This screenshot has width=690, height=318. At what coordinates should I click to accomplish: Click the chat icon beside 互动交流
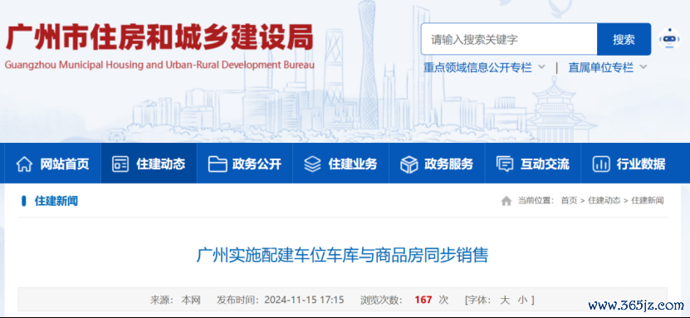[x=505, y=164]
